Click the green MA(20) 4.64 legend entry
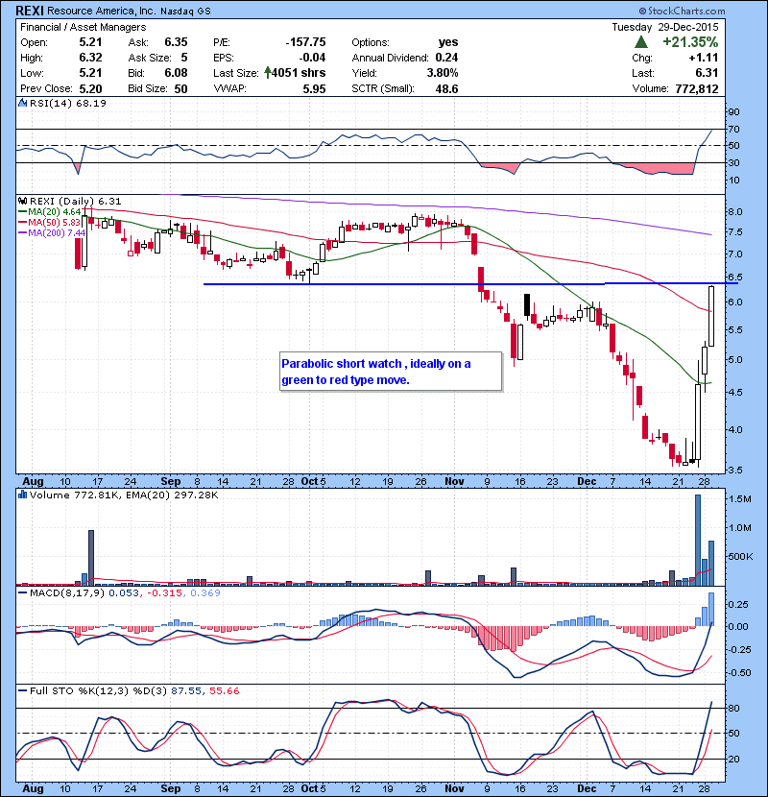The image size is (768, 797). tap(50, 212)
